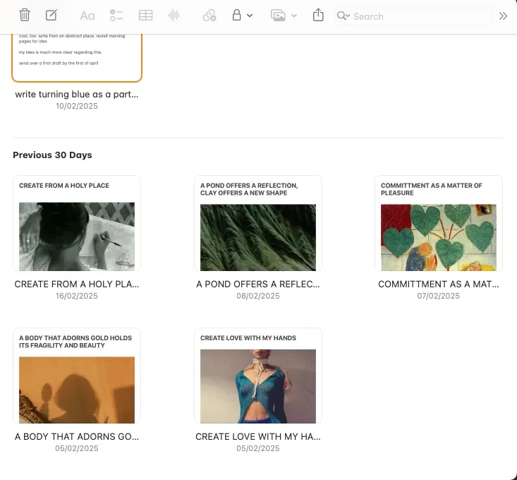517x480 pixels.
Task: Open the CREATE FROM A HOLY PLACE note card
Action: tap(77, 223)
